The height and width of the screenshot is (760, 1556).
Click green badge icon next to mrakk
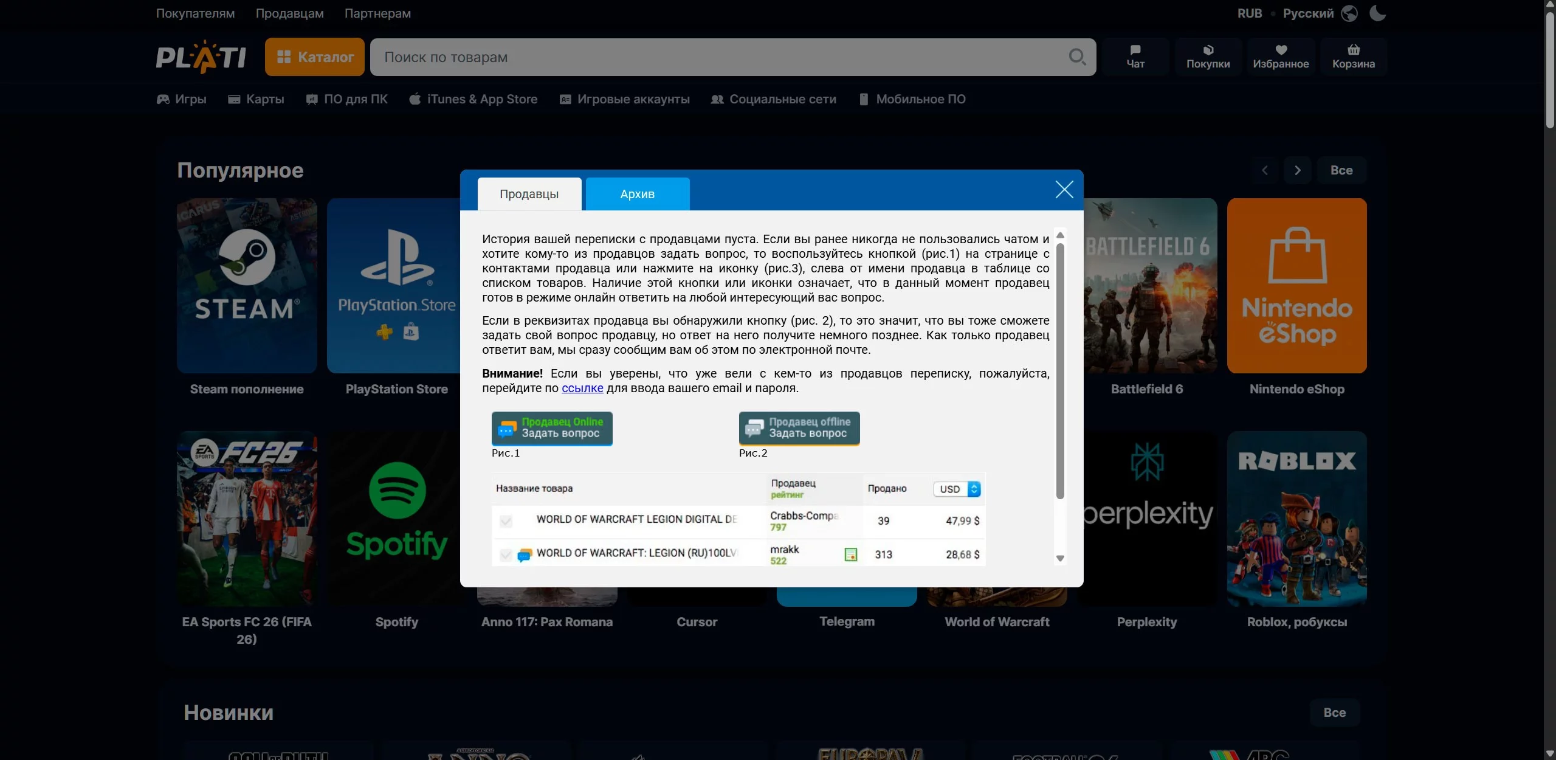point(850,554)
